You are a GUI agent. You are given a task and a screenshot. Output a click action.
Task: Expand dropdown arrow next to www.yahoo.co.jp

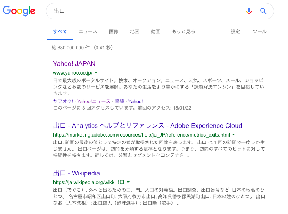click(x=96, y=73)
